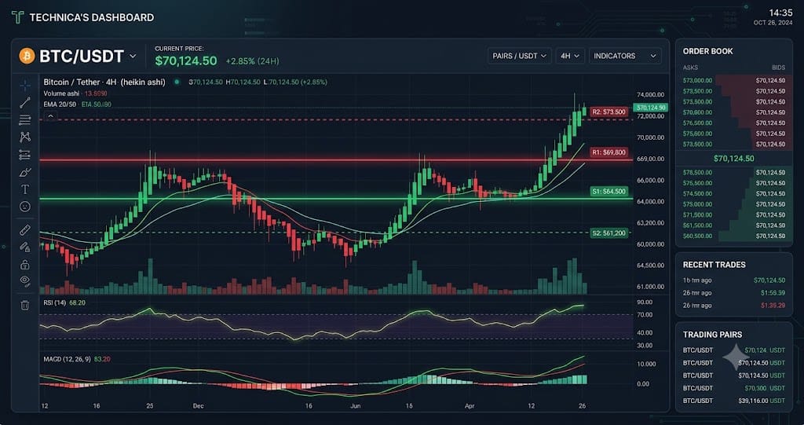
Task: Select the $73,000.00 ask row
Action: pos(734,81)
